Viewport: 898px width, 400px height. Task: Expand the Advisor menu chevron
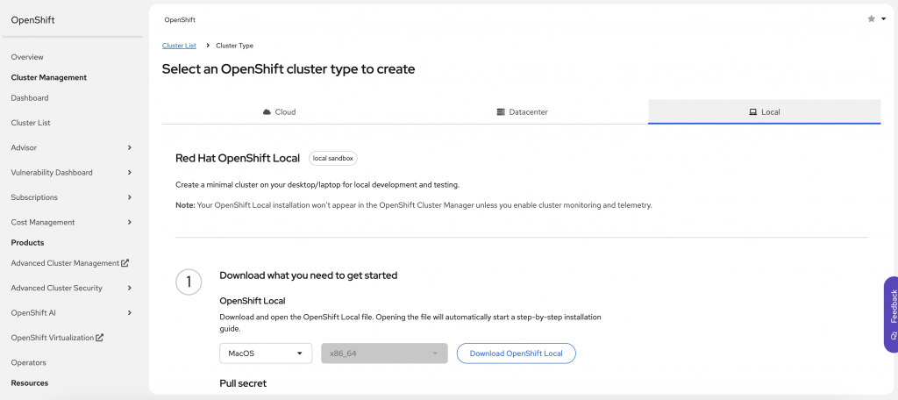(x=130, y=147)
